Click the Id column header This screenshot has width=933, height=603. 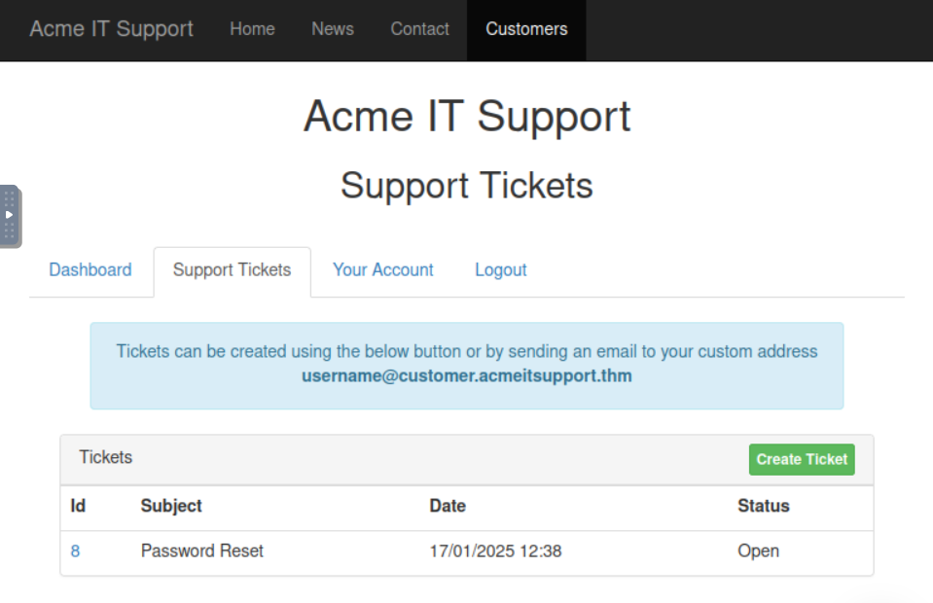78,506
